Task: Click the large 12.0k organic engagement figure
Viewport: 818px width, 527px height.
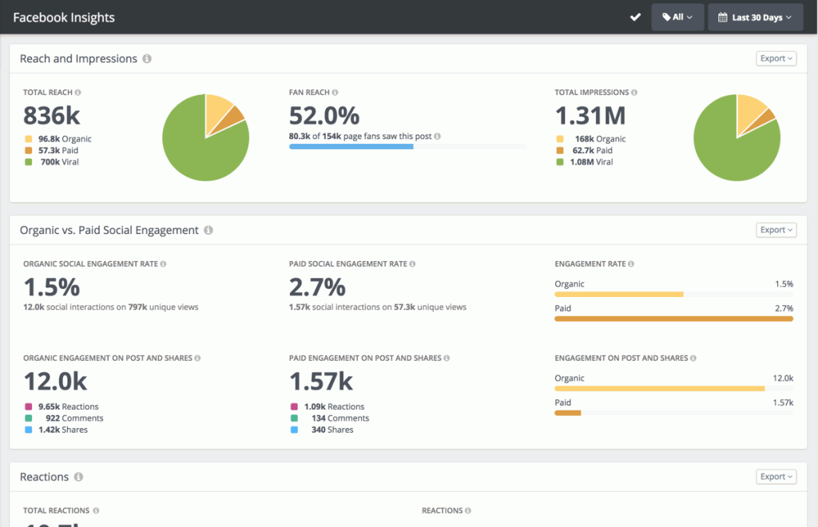Action: pos(55,382)
